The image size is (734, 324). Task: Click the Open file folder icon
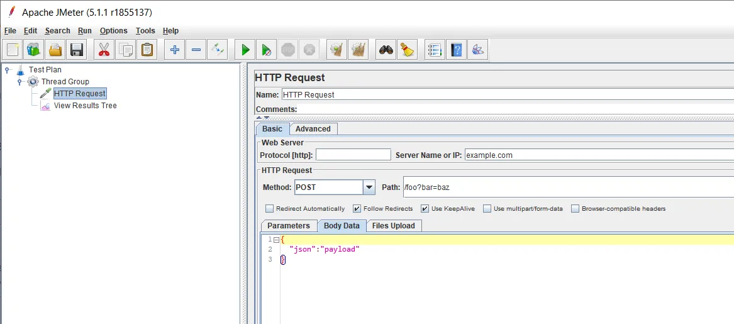pyautogui.click(x=55, y=49)
